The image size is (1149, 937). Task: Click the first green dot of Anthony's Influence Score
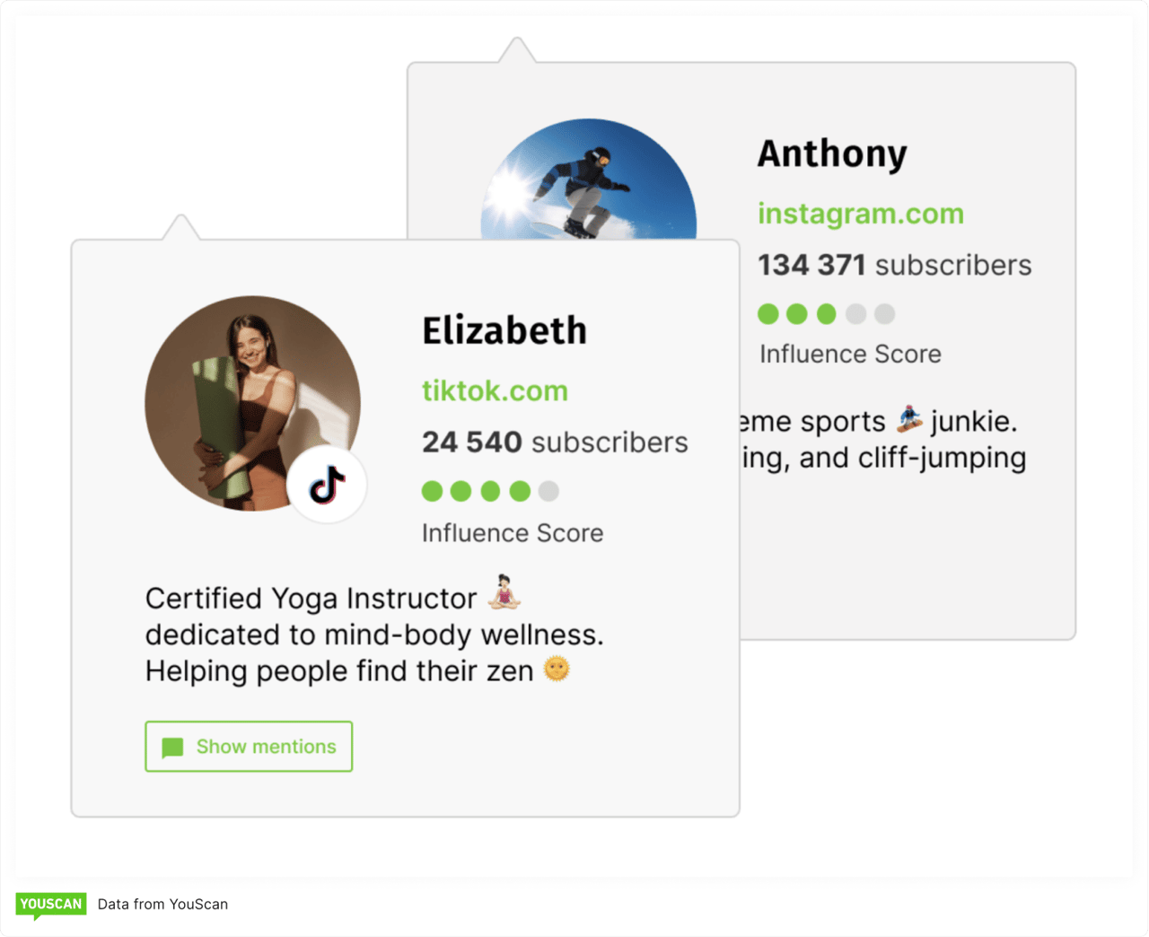tap(768, 314)
